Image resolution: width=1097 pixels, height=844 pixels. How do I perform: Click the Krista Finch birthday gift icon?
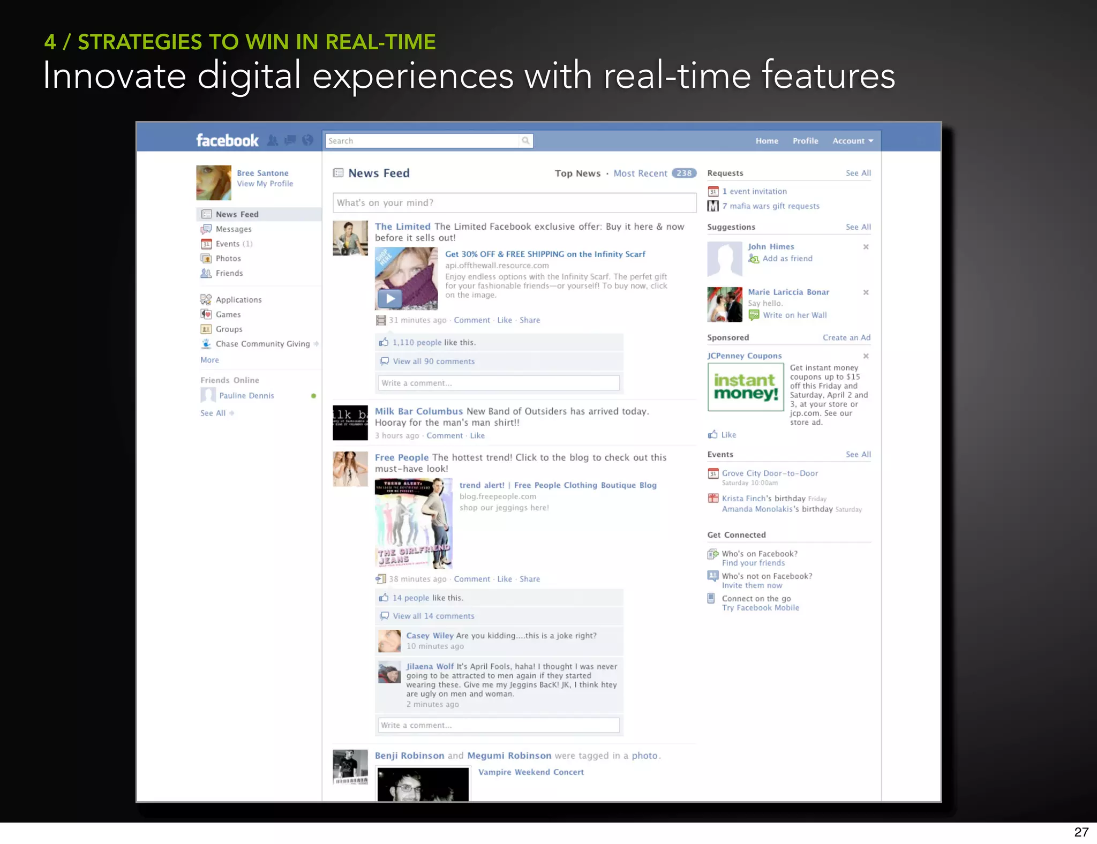click(x=713, y=498)
